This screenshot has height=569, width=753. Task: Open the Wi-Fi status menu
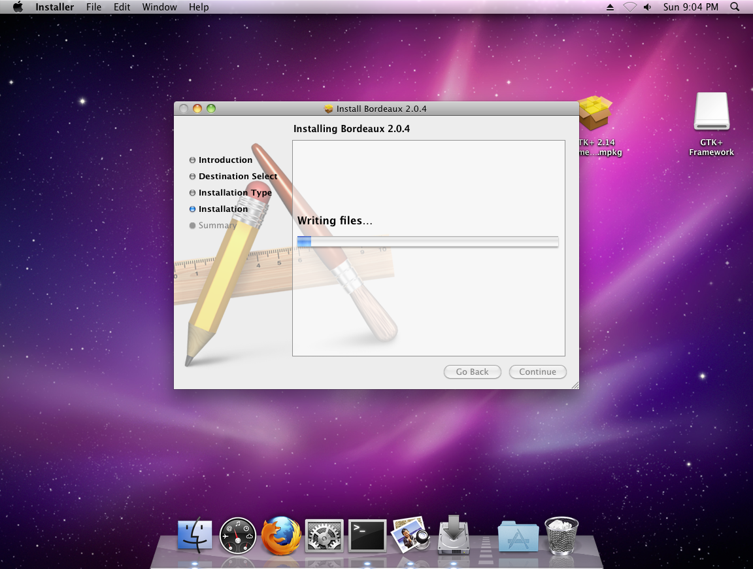tap(629, 7)
